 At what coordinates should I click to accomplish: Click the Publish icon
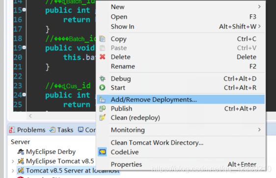coord(102,108)
